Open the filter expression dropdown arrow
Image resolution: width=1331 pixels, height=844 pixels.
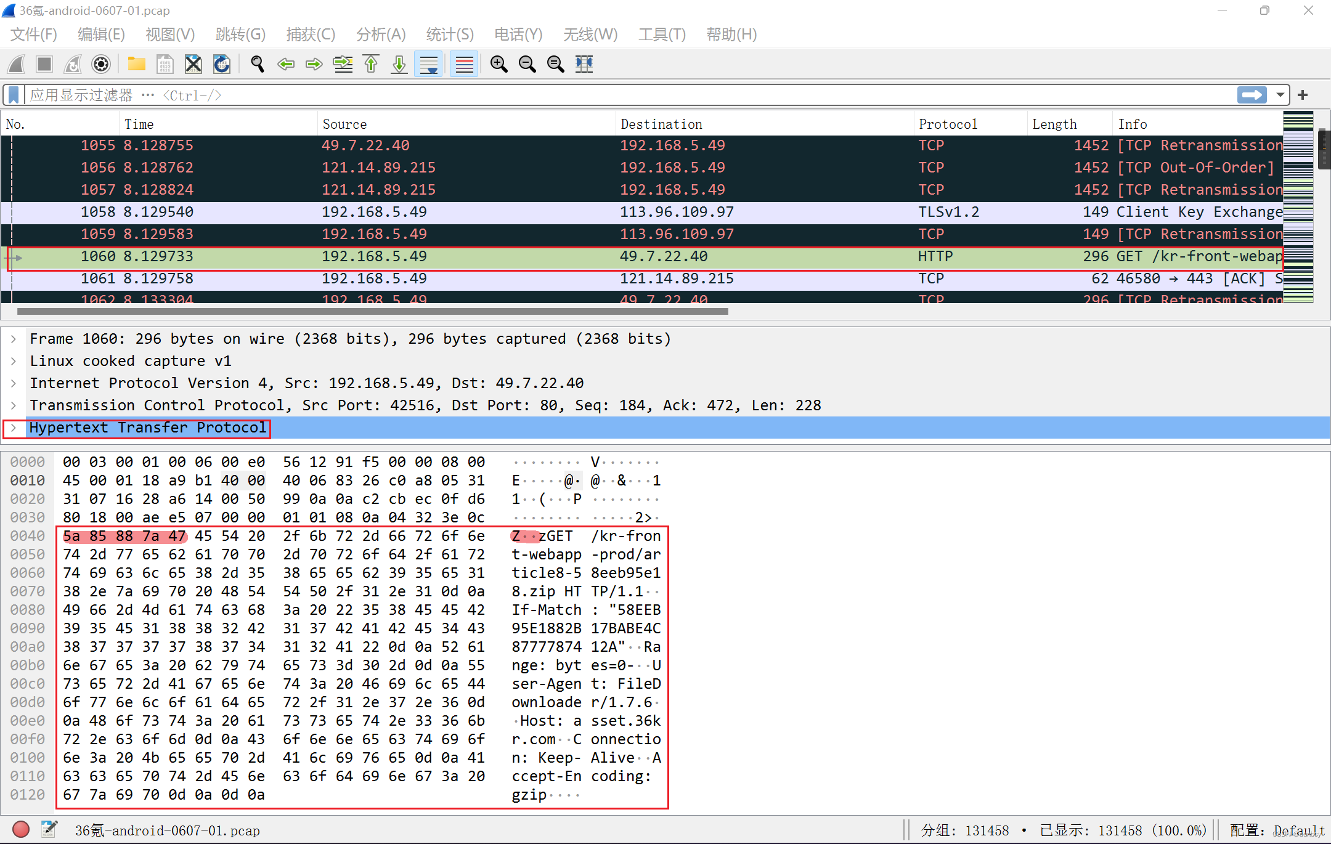pos(1280,94)
